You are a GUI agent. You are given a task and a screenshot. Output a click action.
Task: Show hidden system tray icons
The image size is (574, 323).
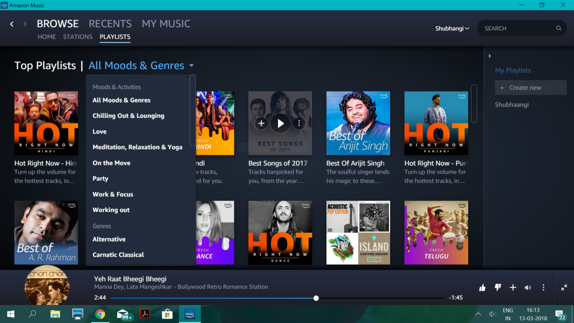pos(478,314)
